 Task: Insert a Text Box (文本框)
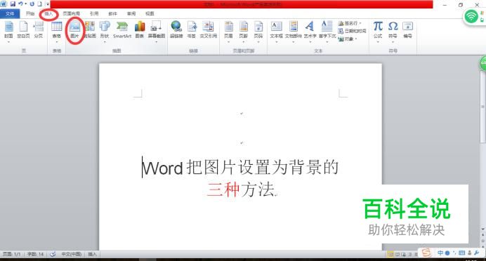pyautogui.click(x=276, y=29)
